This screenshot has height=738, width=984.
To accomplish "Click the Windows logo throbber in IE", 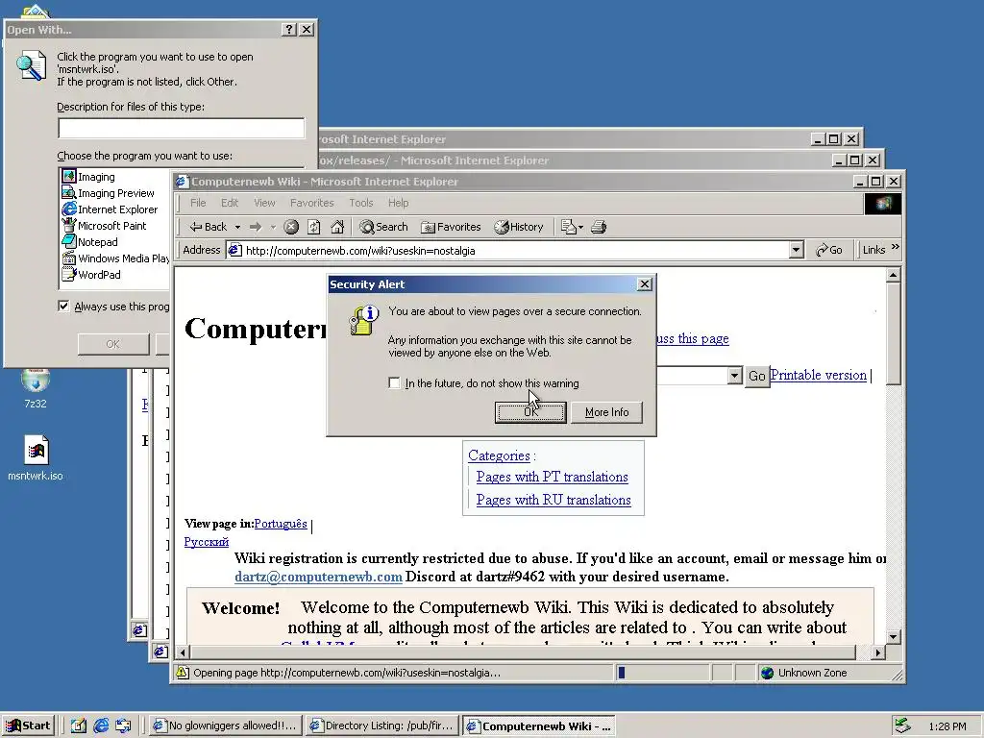I will tap(883, 204).
